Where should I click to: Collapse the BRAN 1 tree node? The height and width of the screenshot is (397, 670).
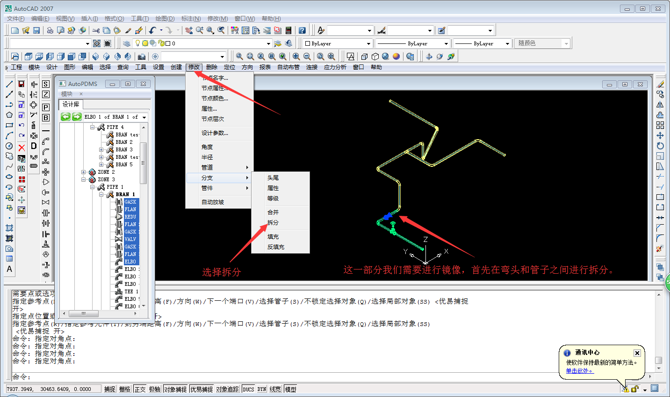101,194
